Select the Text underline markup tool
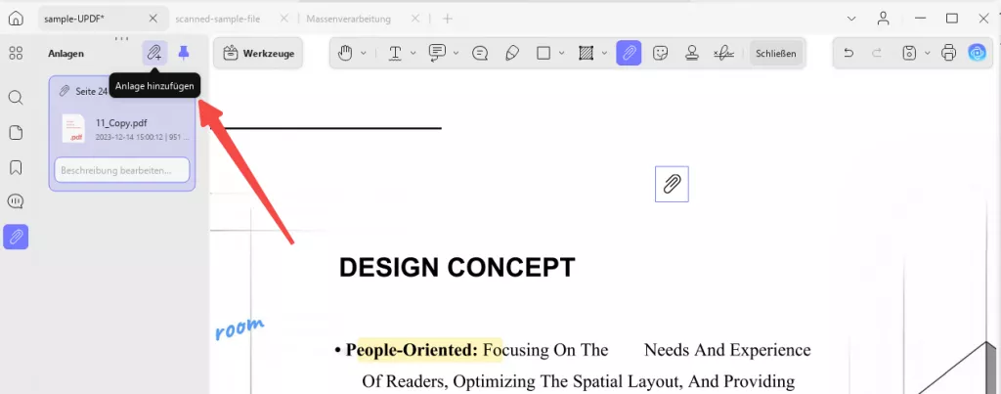1001x394 pixels. 395,53
